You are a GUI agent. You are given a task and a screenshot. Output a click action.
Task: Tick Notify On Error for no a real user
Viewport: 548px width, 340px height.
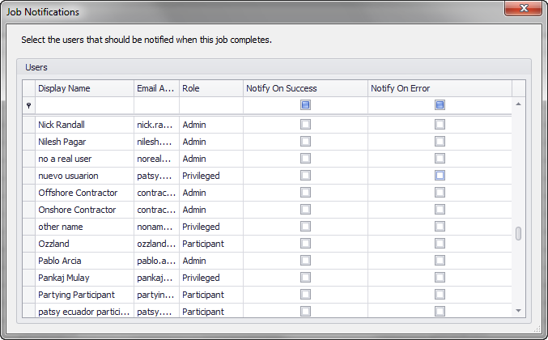(x=440, y=159)
